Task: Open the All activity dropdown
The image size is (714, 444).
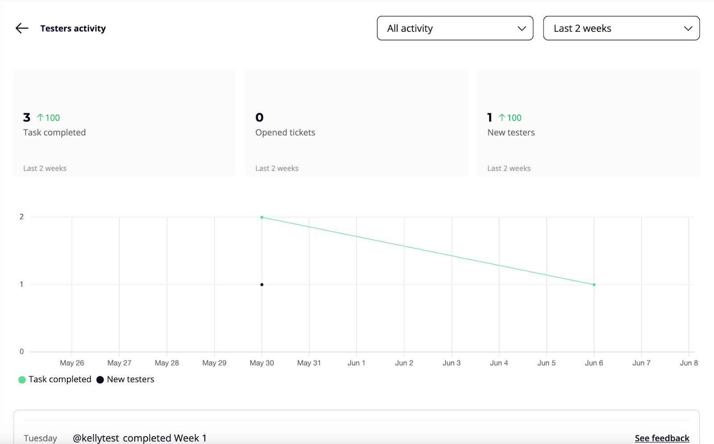Action: click(454, 29)
